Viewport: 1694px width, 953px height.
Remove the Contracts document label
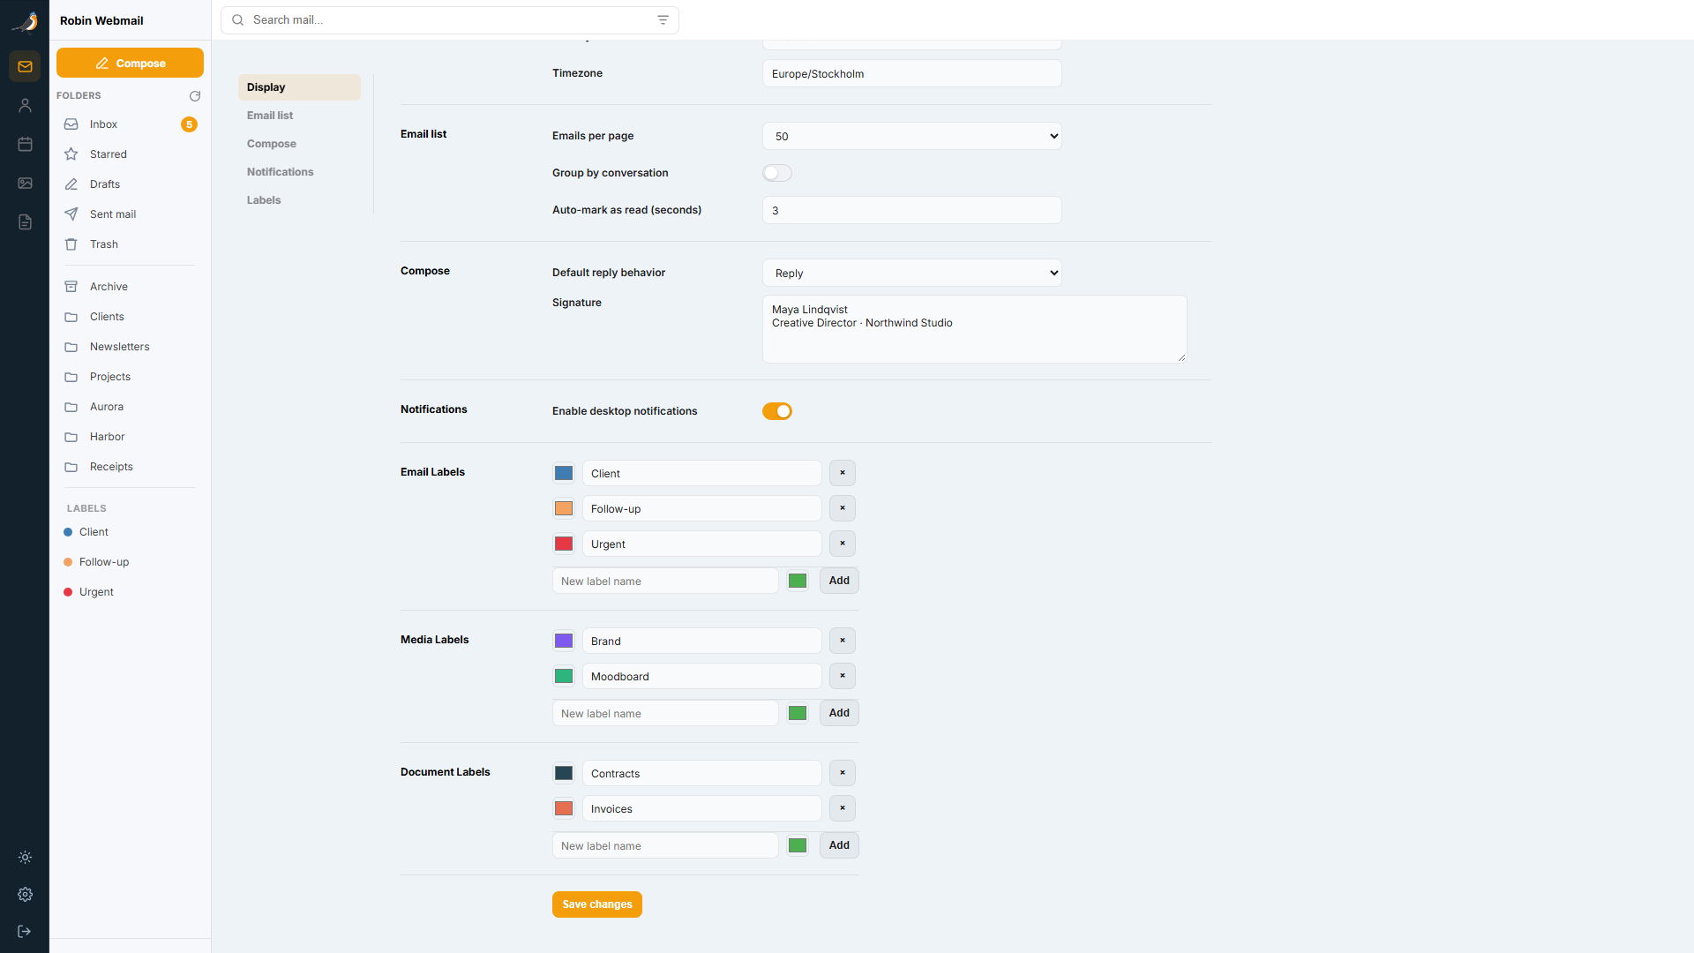click(843, 773)
